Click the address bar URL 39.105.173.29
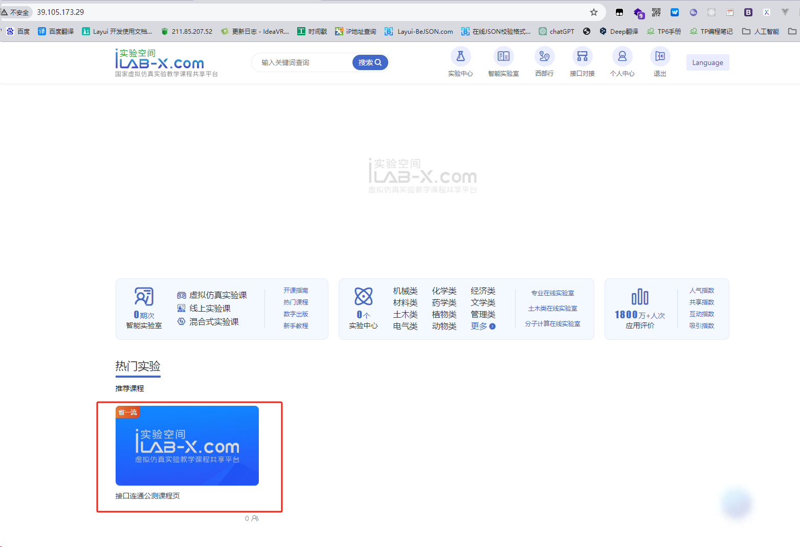 coord(60,12)
